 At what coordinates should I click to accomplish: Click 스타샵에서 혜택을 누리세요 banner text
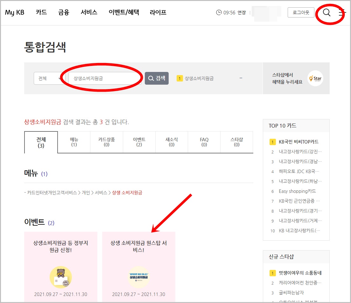(x=287, y=78)
